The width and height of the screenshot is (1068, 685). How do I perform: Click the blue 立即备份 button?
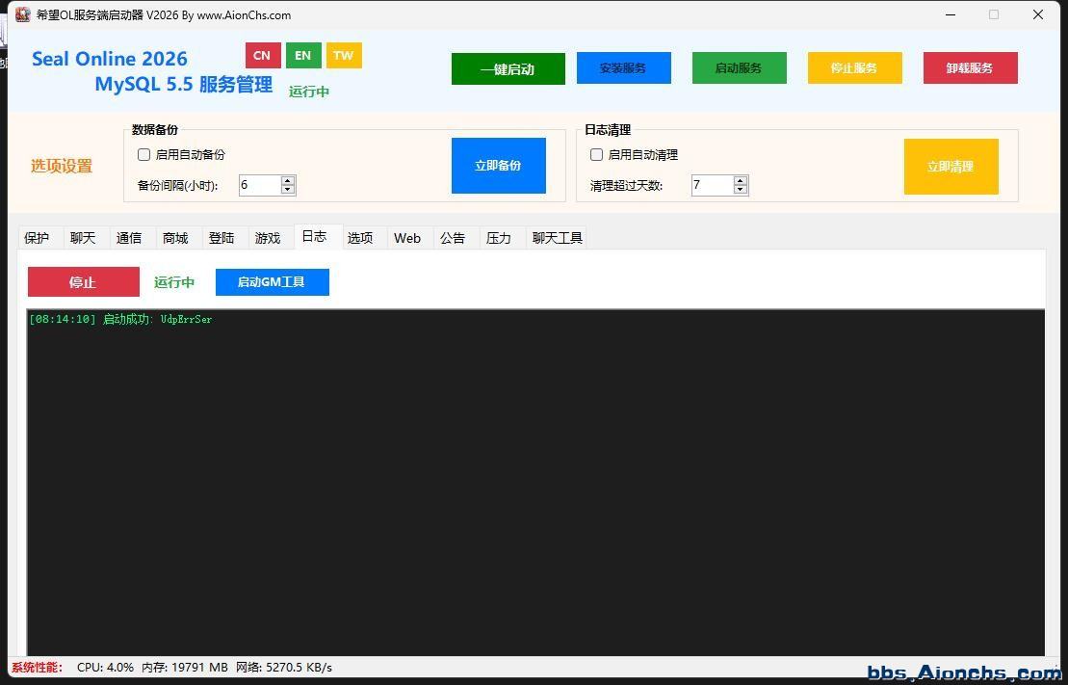pyautogui.click(x=499, y=166)
